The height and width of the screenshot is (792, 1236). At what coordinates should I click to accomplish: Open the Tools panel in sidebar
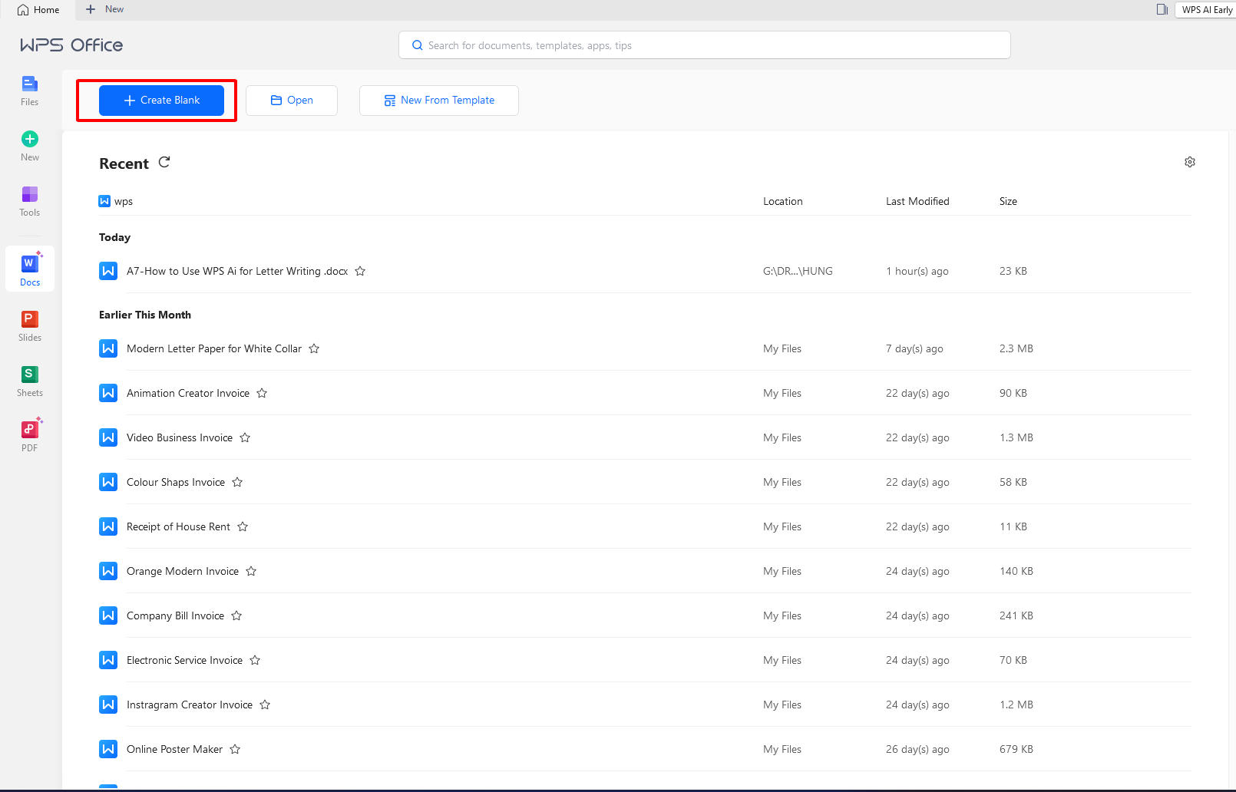[x=29, y=201]
